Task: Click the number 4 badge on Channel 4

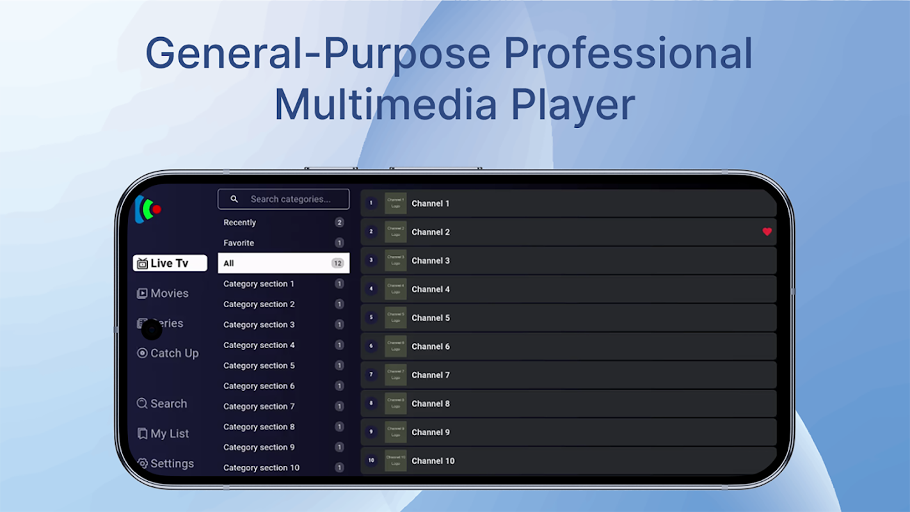Action: pos(371,289)
